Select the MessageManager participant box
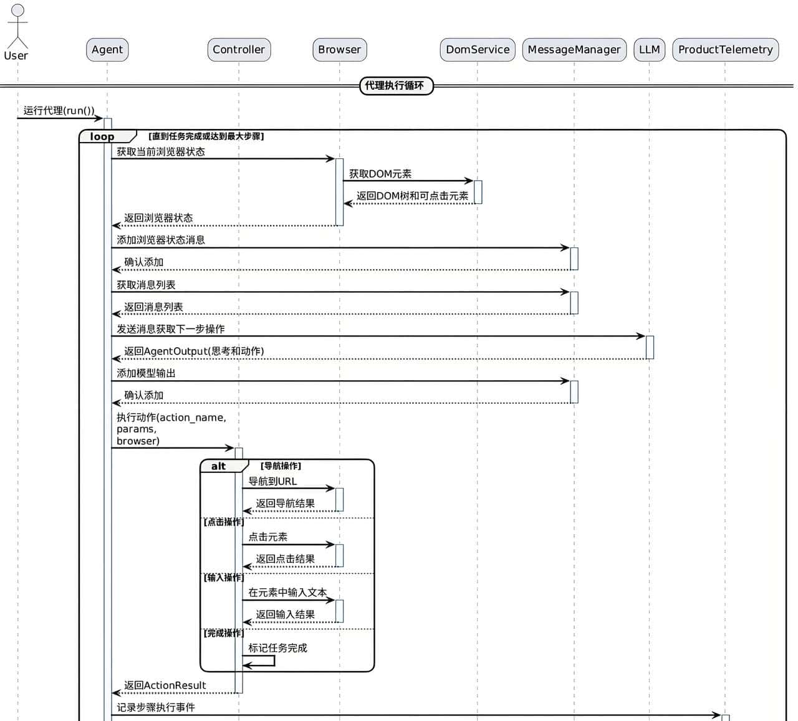This screenshot has height=721, width=798. [574, 49]
